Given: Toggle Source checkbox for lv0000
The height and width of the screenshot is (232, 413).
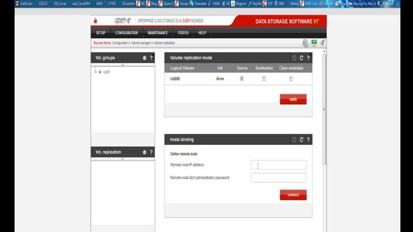Looking at the screenshot, I should [242, 79].
